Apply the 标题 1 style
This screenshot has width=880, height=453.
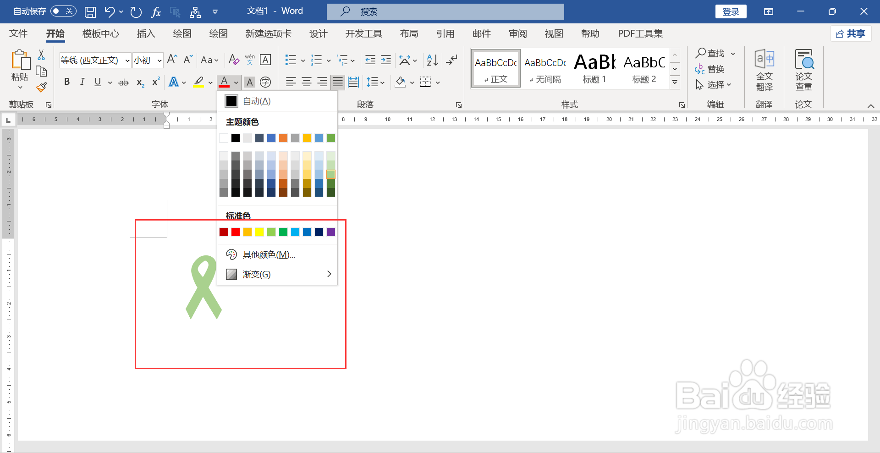(x=594, y=68)
